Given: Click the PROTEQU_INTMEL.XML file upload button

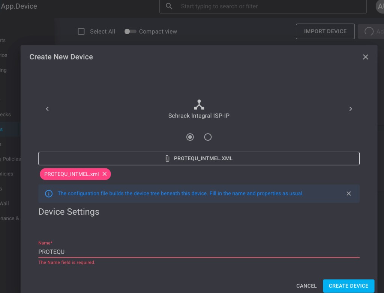Looking at the screenshot, I should point(199,158).
